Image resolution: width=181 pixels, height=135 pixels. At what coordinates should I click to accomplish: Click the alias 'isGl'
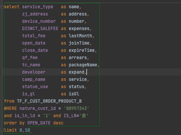click(x=74, y=94)
